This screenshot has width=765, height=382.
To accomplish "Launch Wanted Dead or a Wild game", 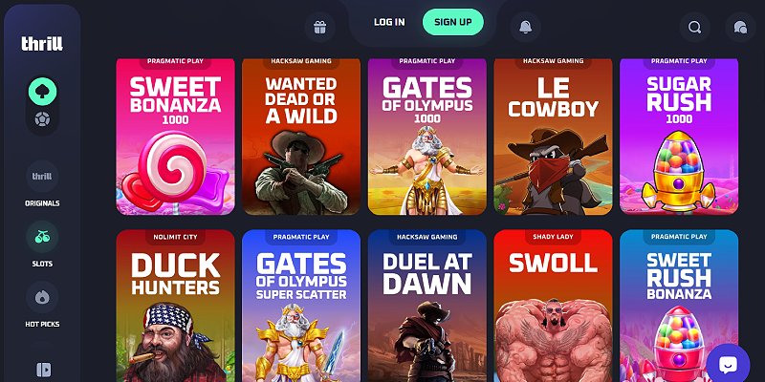I will [x=301, y=137].
